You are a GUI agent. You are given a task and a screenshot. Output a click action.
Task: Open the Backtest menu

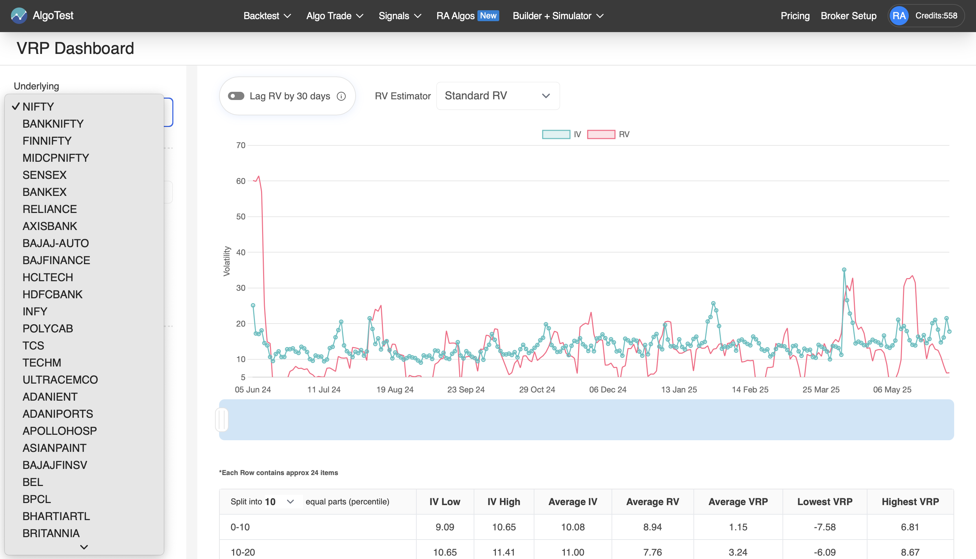(267, 16)
